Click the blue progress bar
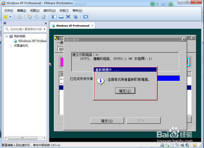The width and height of the screenshot is (204, 148). point(169,78)
